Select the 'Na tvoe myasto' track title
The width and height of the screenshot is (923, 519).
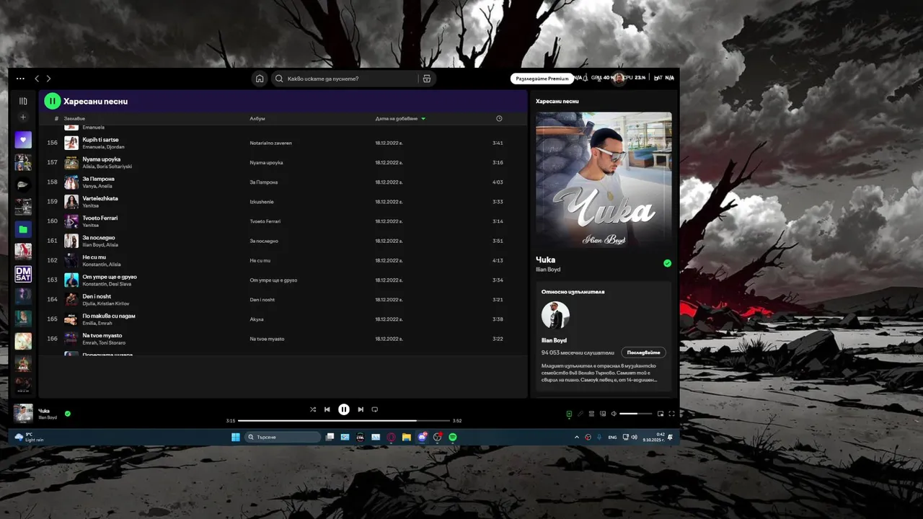point(102,335)
